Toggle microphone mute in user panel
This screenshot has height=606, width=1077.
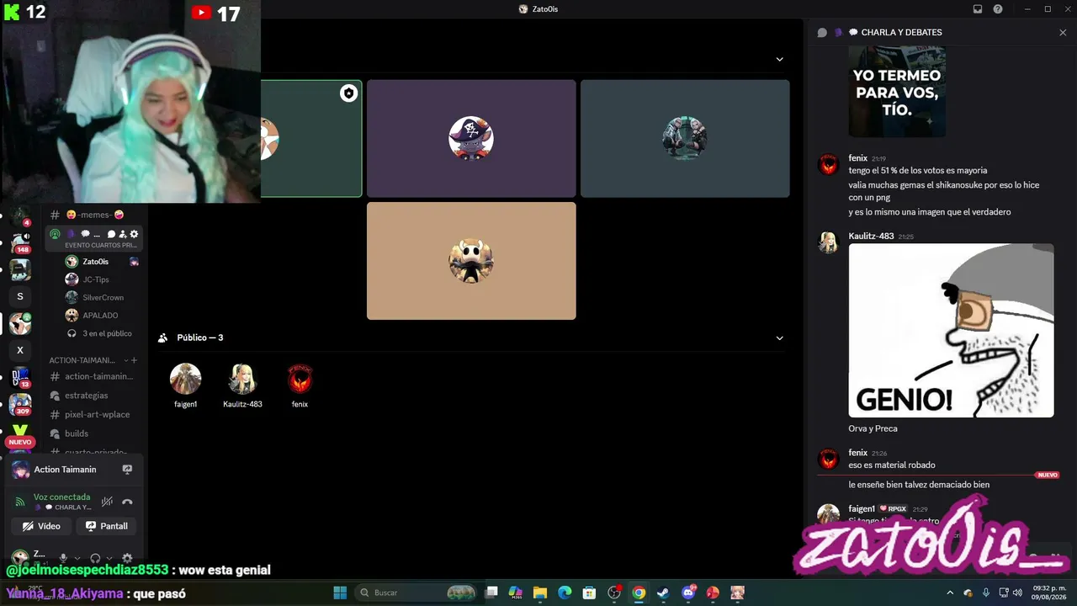(63, 557)
